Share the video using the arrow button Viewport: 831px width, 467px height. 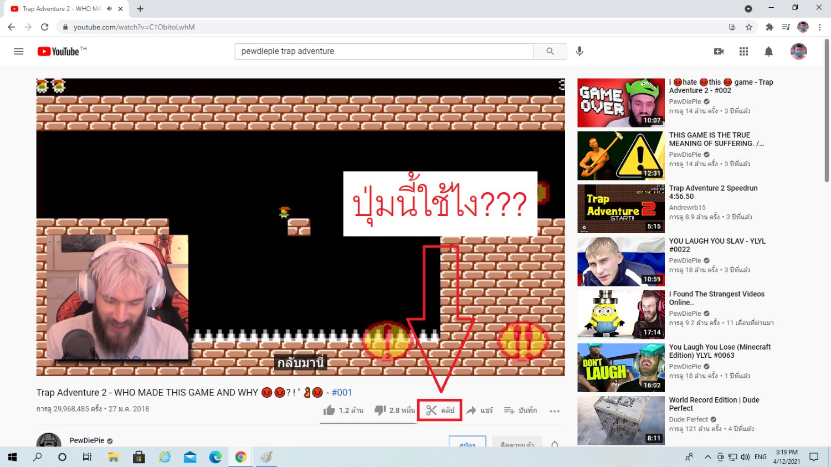(479, 410)
